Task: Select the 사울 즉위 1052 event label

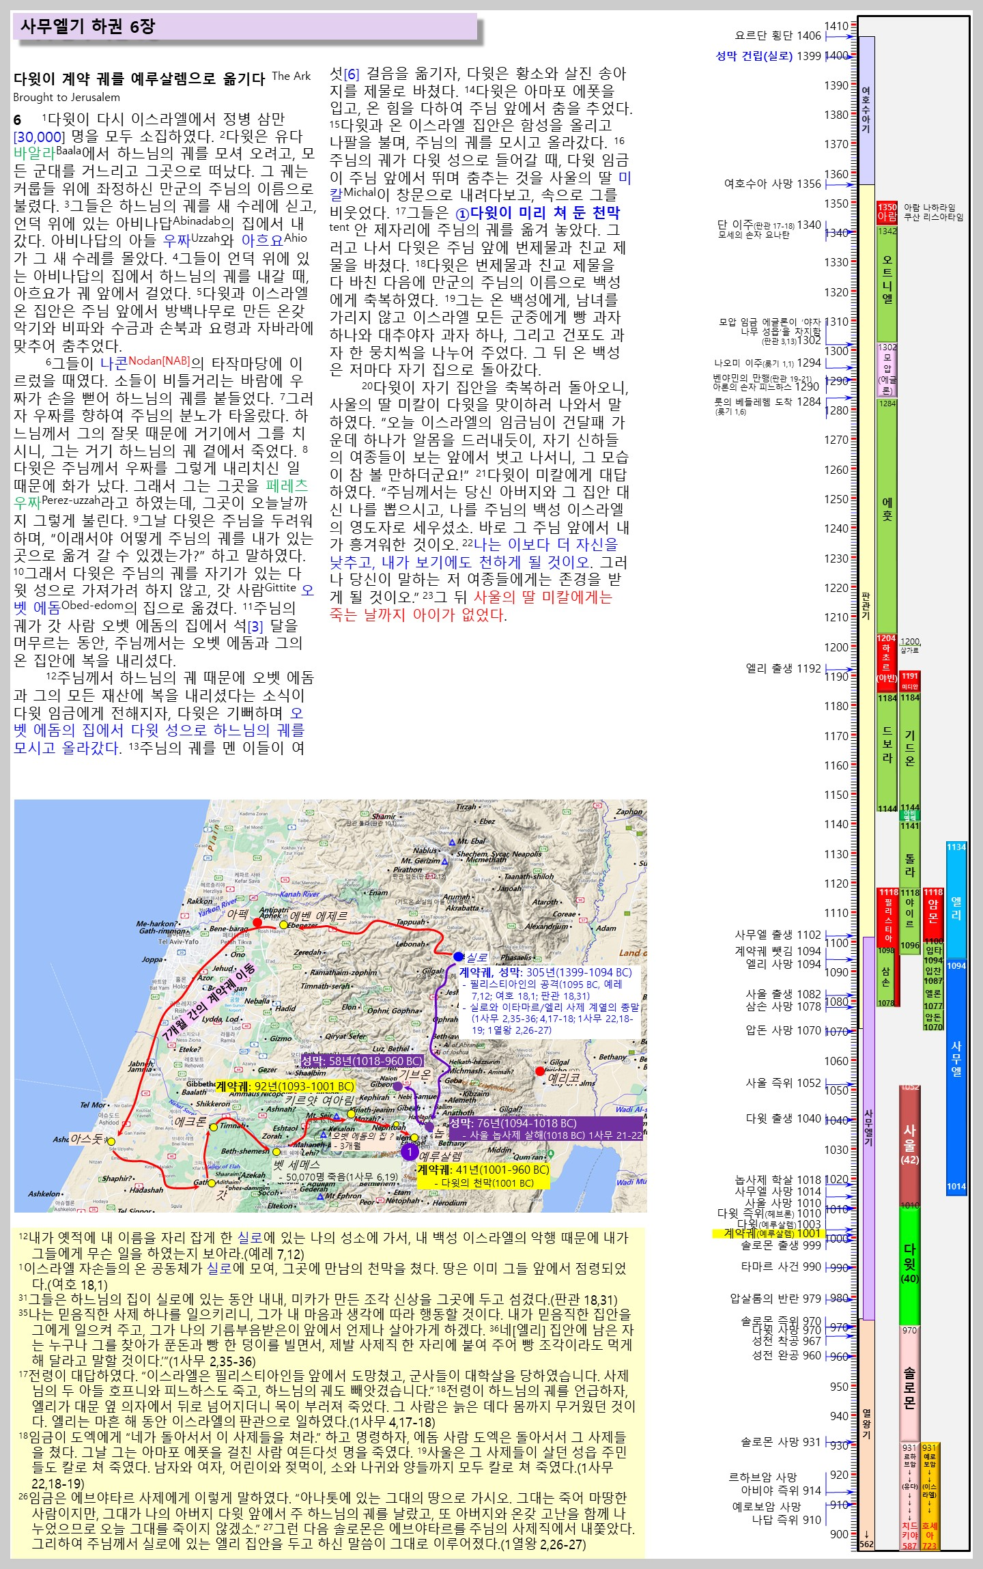Action: [783, 1083]
